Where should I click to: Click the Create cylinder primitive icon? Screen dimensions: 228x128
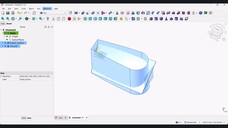pyautogui.click(x=156, y=19)
